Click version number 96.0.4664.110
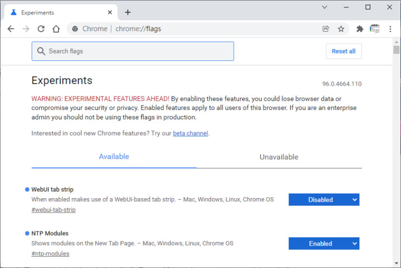This screenshot has width=401, height=268. point(342,84)
